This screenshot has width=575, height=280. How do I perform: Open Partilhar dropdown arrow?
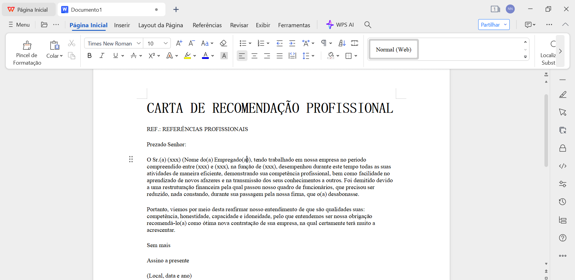point(505,25)
